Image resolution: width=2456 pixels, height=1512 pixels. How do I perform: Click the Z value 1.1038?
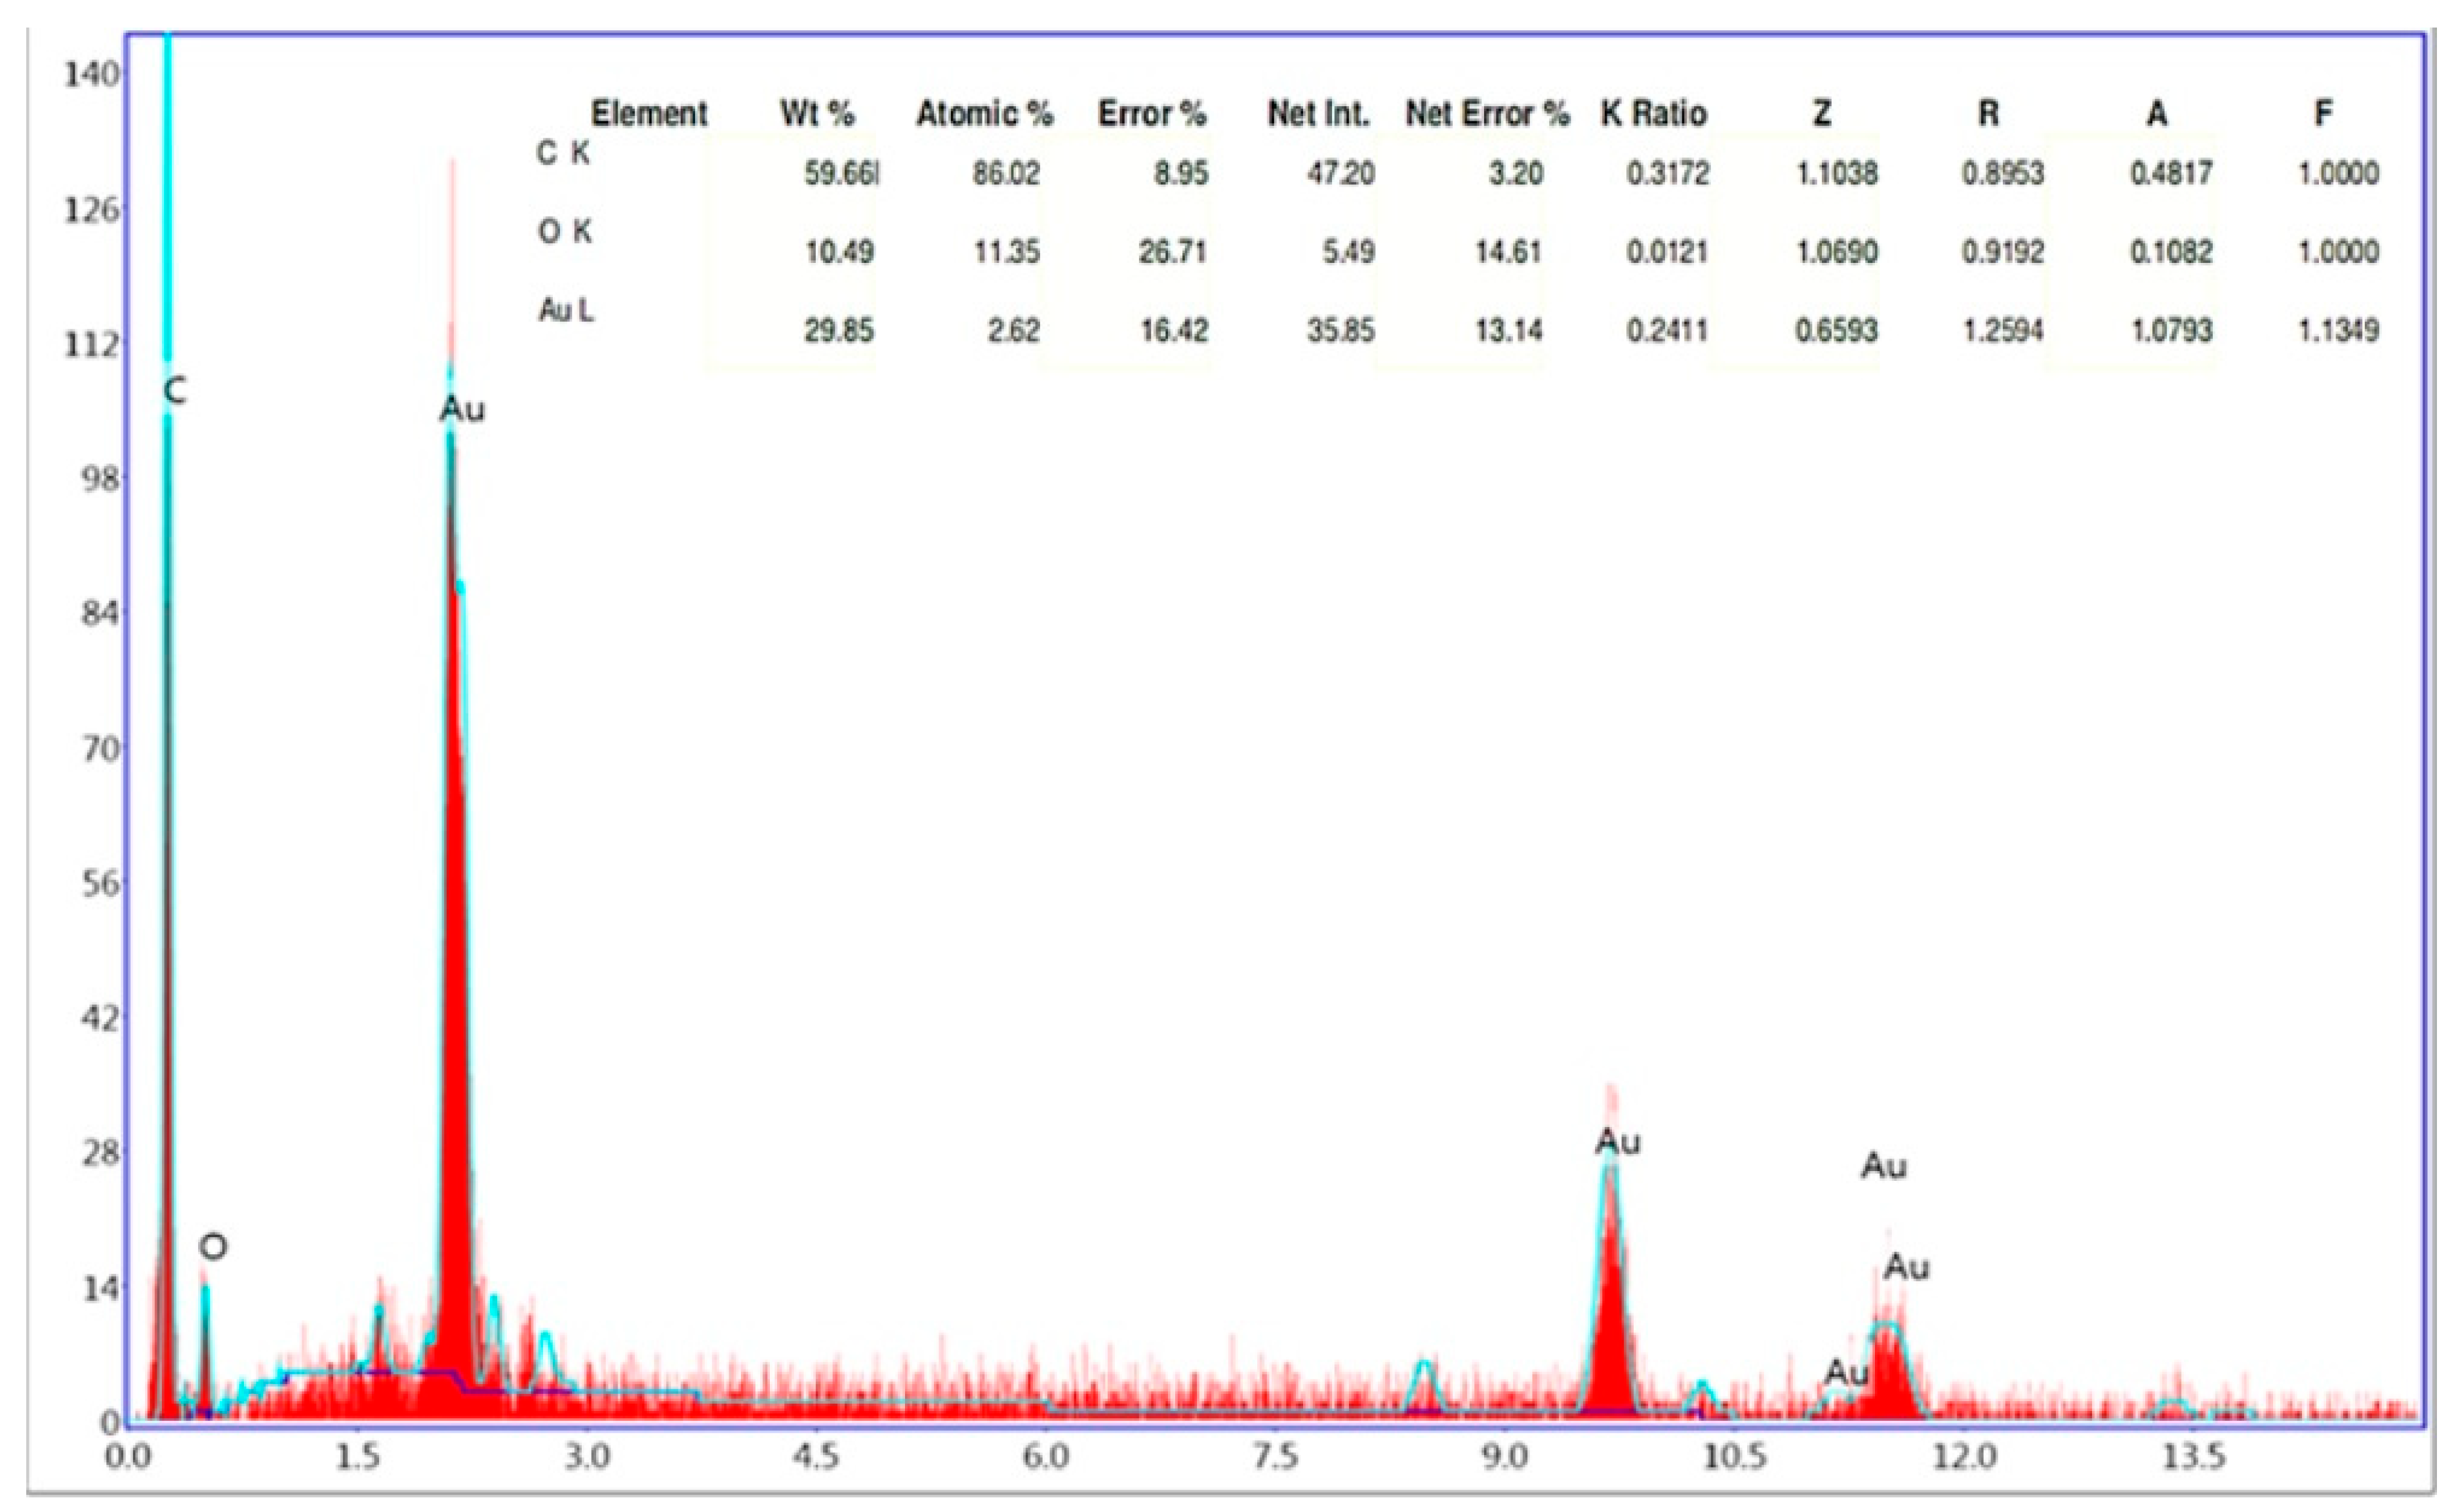coord(1836,174)
